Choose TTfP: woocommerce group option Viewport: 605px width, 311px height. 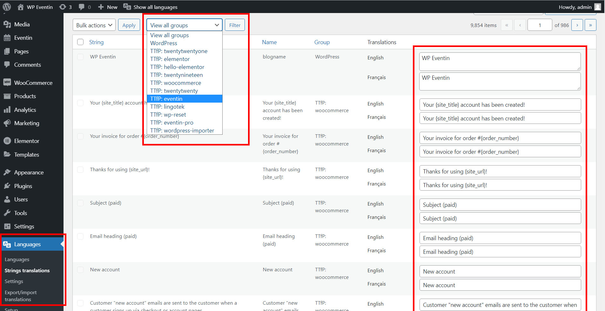click(185, 83)
